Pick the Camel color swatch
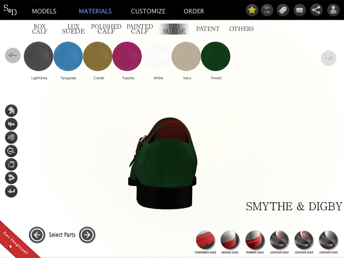Viewport: 344px width, 258px height. tap(98, 56)
